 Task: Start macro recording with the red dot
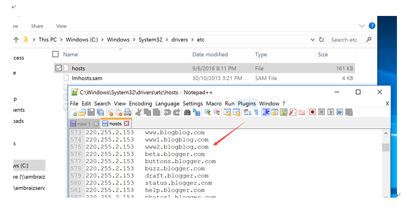pos(312,112)
